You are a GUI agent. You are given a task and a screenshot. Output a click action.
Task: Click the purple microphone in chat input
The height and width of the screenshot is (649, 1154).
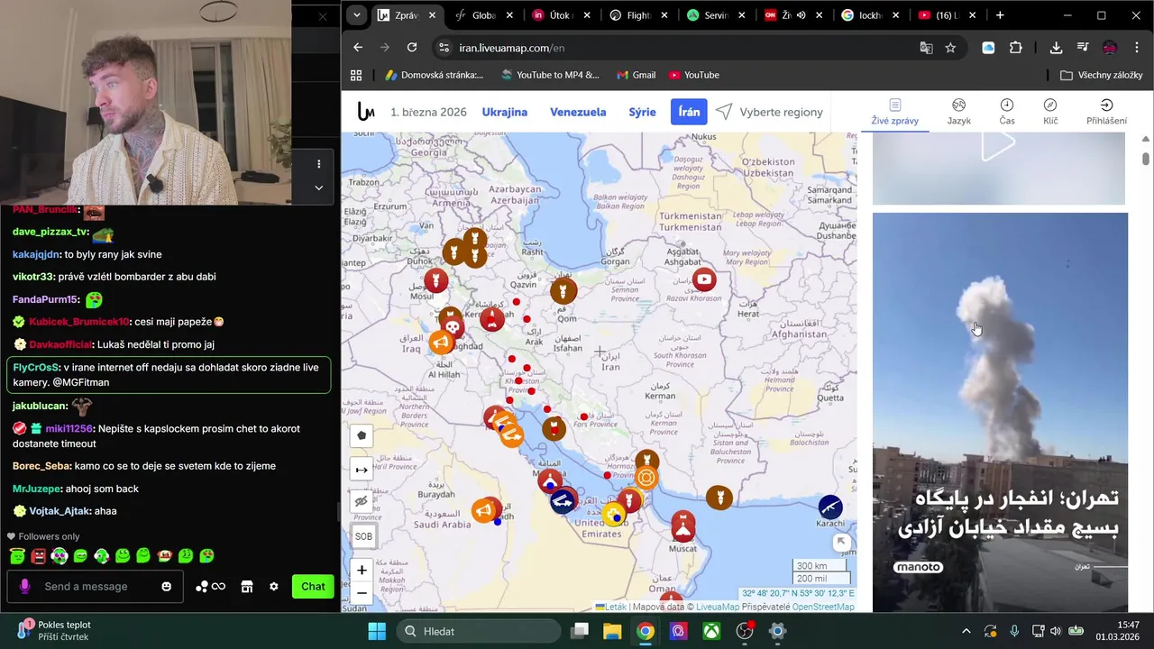(24, 587)
